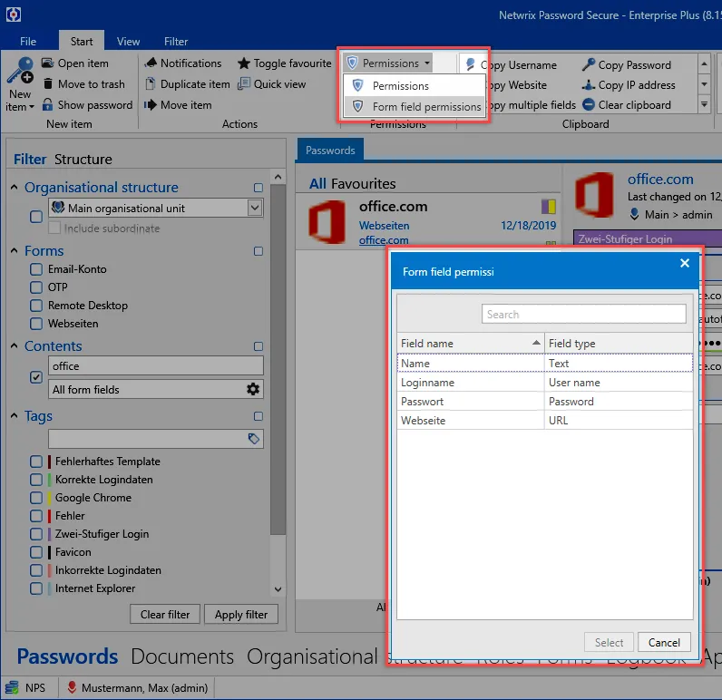This screenshot has width=722, height=700.
Task: Click Move to trash icon
Action: (x=47, y=83)
